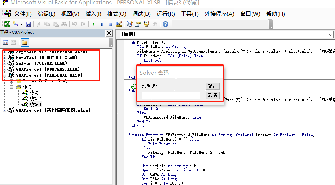The image size is (335, 185).
Task: Open the 视图(V) menu
Action: (x=70, y=14)
